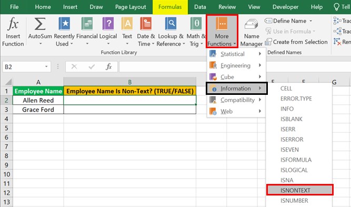This screenshot has width=351, height=207.
Task: Select column A header
Action: [38, 82]
